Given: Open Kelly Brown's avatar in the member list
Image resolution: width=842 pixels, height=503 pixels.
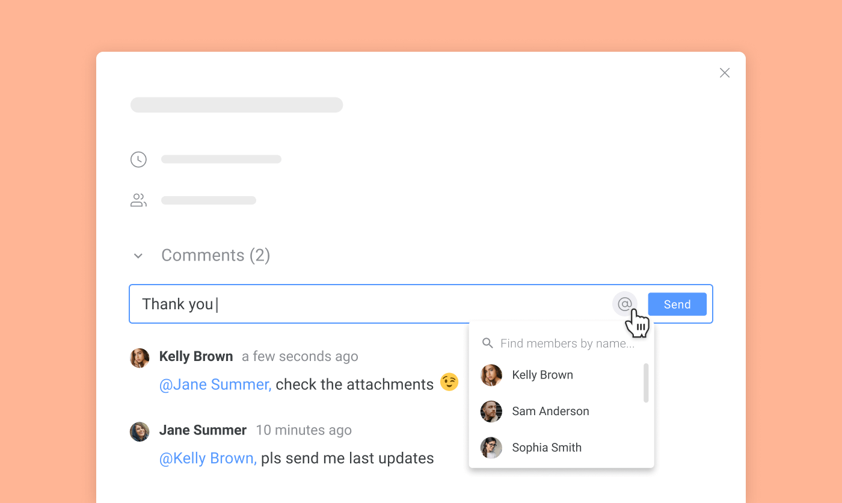Looking at the screenshot, I should [491, 375].
